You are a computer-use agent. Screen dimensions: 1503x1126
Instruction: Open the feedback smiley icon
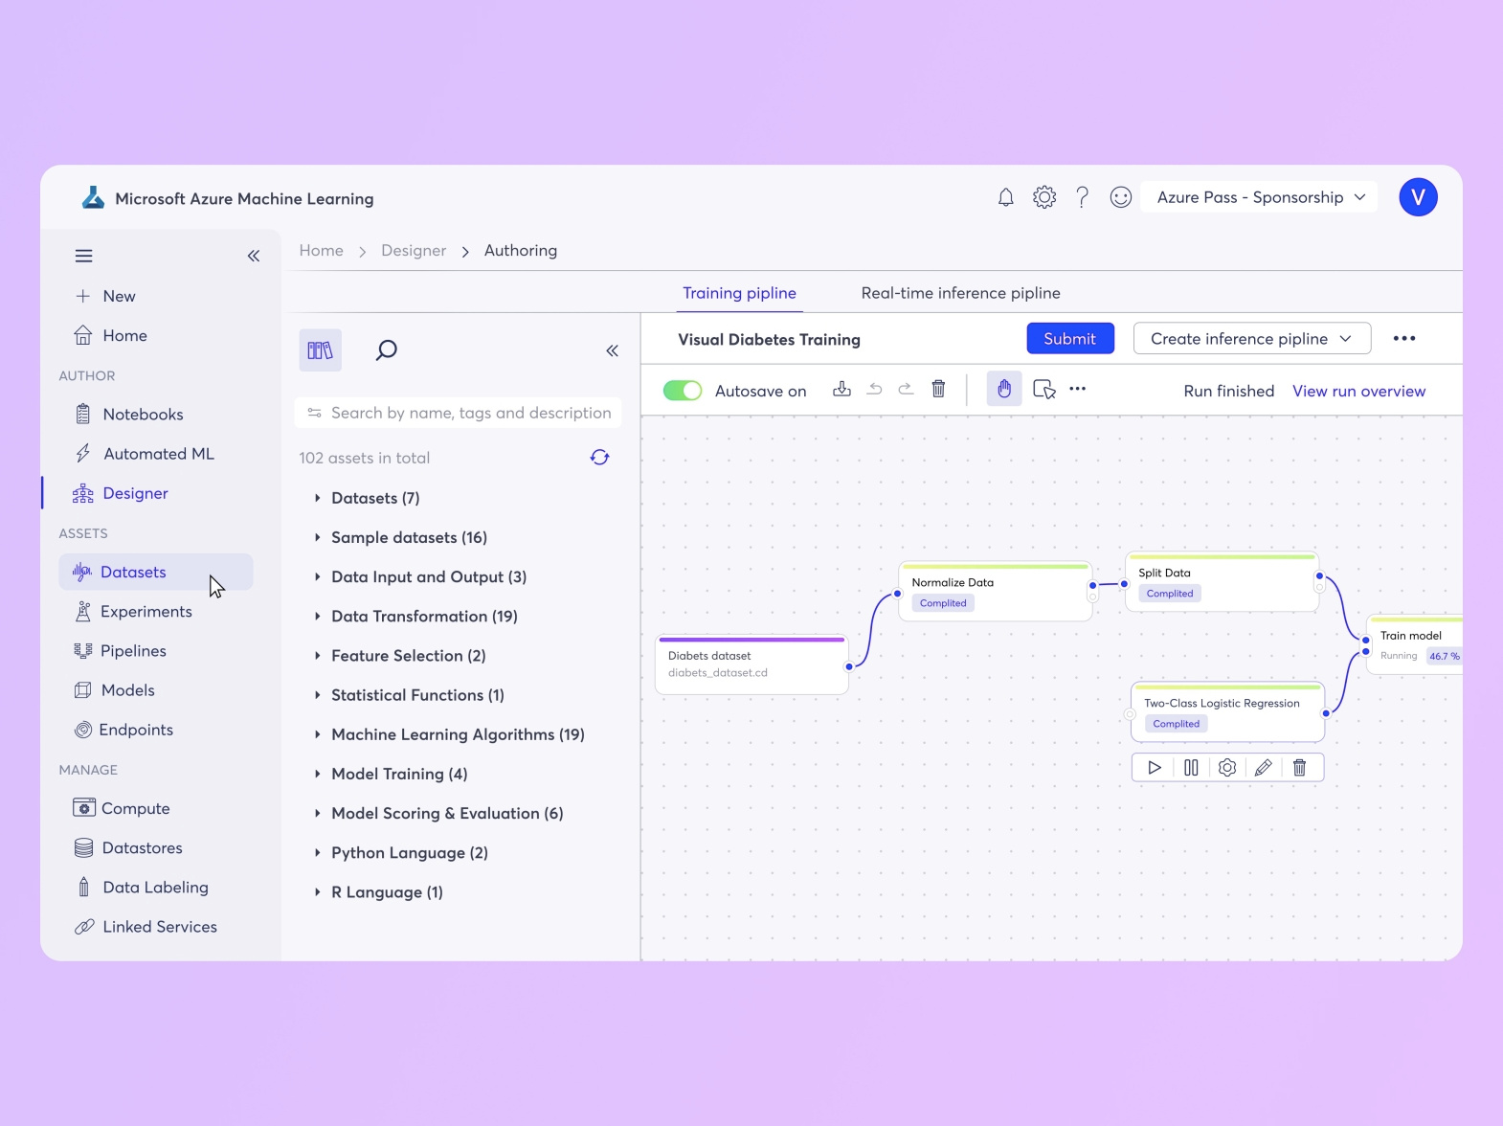coord(1121,197)
